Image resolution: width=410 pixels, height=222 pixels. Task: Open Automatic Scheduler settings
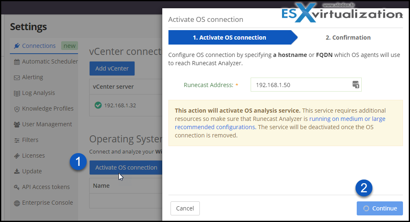(x=50, y=61)
